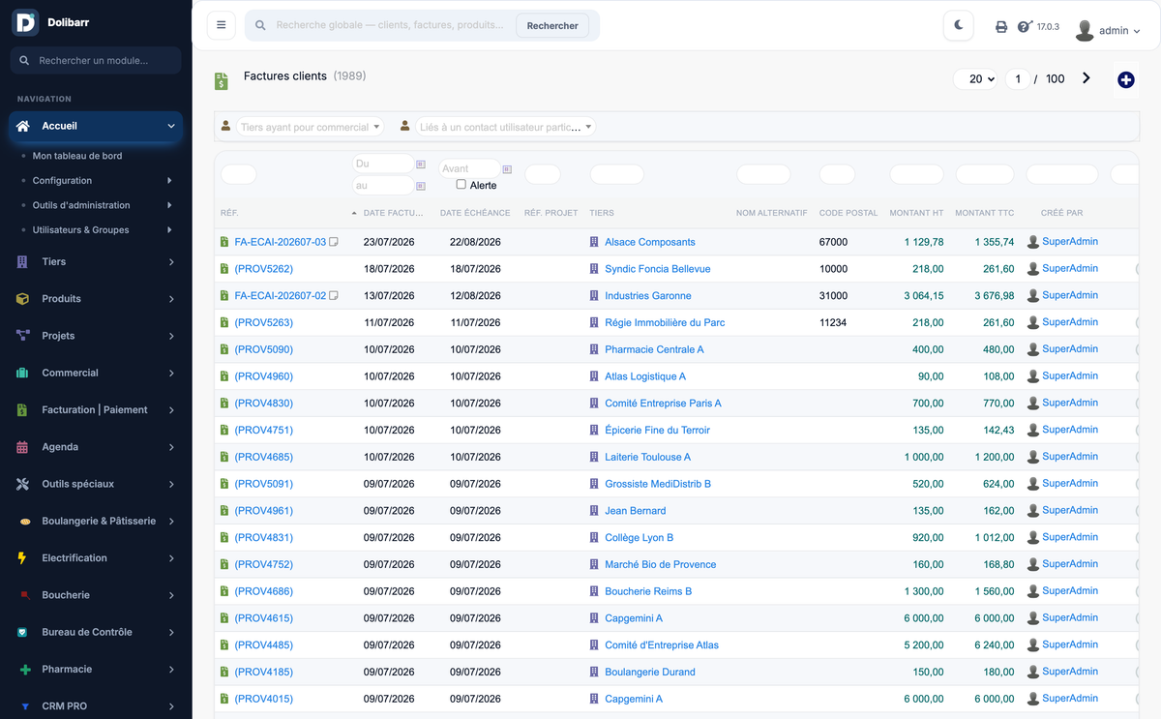Click postal code cell 67000
The image size is (1161, 719).
pyautogui.click(x=833, y=242)
